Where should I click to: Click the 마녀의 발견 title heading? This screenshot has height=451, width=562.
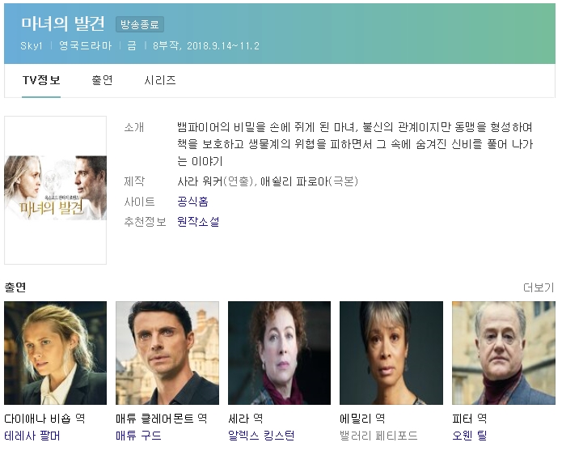tap(63, 23)
